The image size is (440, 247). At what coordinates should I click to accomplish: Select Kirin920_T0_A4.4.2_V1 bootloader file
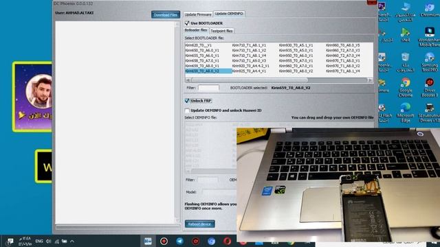pos(250,66)
